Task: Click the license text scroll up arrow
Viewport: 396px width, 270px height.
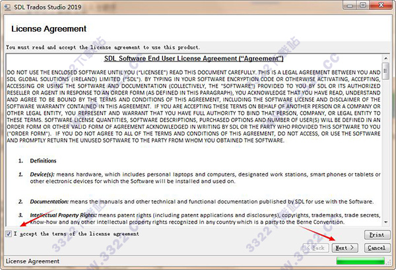Action: point(385,58)
